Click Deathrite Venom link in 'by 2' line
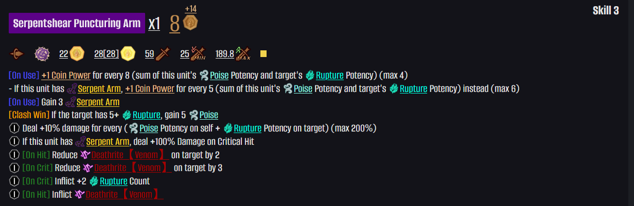The width and height of the screenshot is (634, 206). [131, 155]
